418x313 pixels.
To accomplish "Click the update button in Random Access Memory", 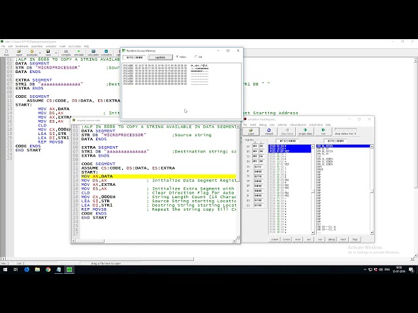I will [160, 57].
